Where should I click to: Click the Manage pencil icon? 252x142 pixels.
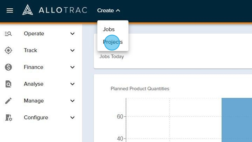click(x=8, y=101)
